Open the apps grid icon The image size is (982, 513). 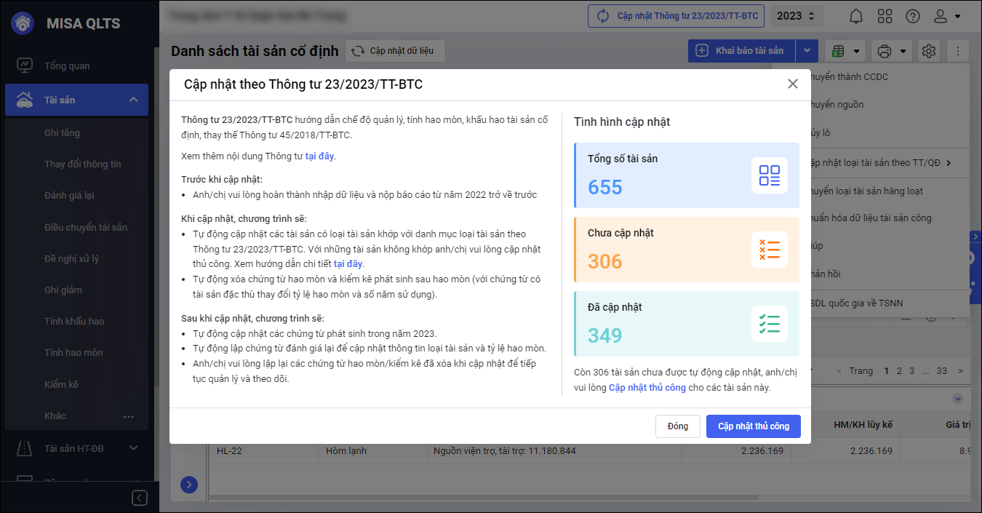[x=885, y=16]
